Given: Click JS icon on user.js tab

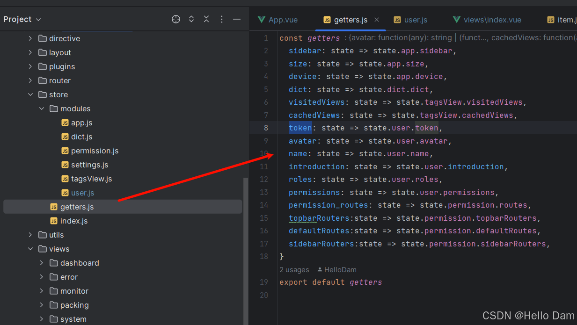Looking at the screenshot, I should tap(397, 20).
